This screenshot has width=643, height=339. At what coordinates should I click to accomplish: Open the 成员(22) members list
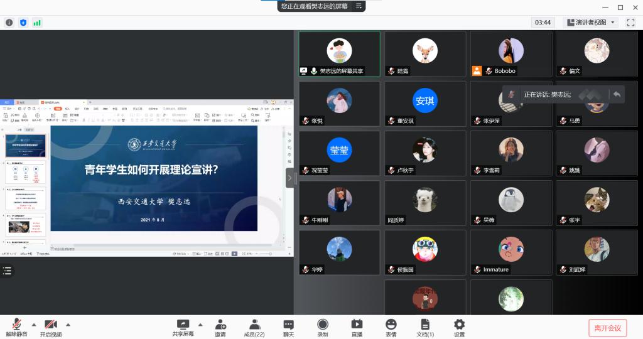pos(254,327)
